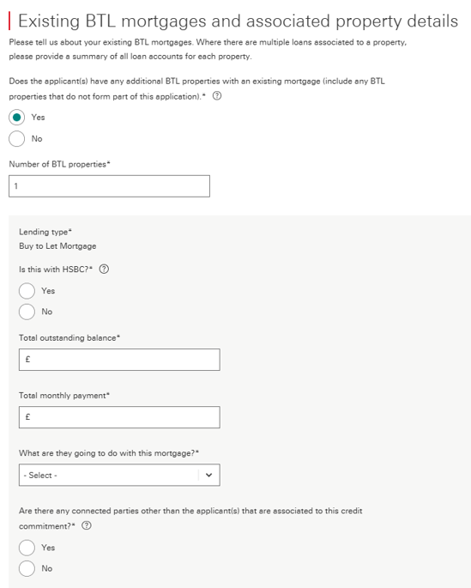Viewport: 471px width, 588px height.
Task: Click the 'Total outstanding balance' label
Action: click(x=69, y=338)
